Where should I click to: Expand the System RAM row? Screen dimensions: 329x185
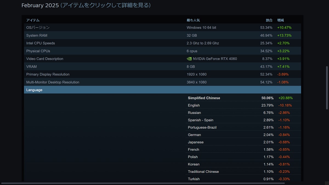[x=37, y=35]
